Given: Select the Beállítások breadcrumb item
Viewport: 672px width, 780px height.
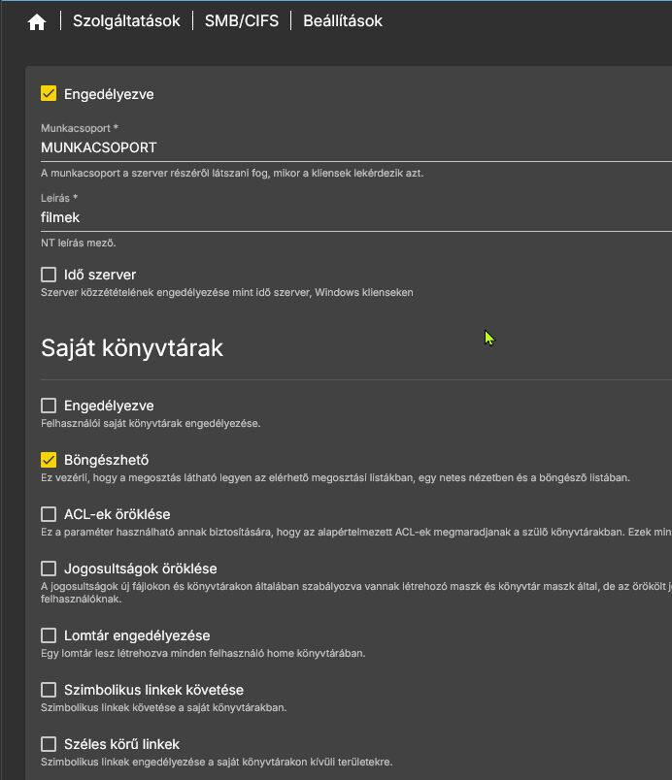Looking at the screenshot, I should pyautogui.click(x=343, y=20).
